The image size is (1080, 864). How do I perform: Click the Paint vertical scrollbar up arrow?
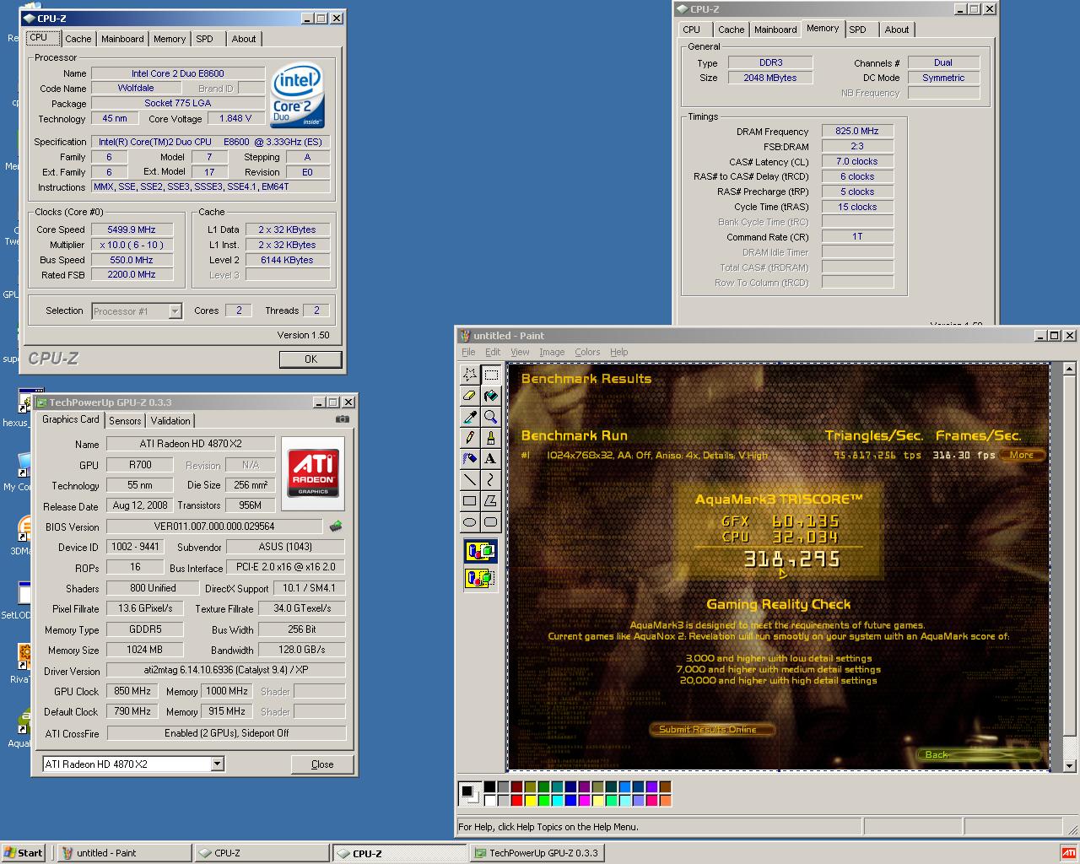(x=1069, y=369)
